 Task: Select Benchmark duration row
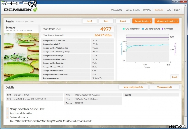point(78,78)
